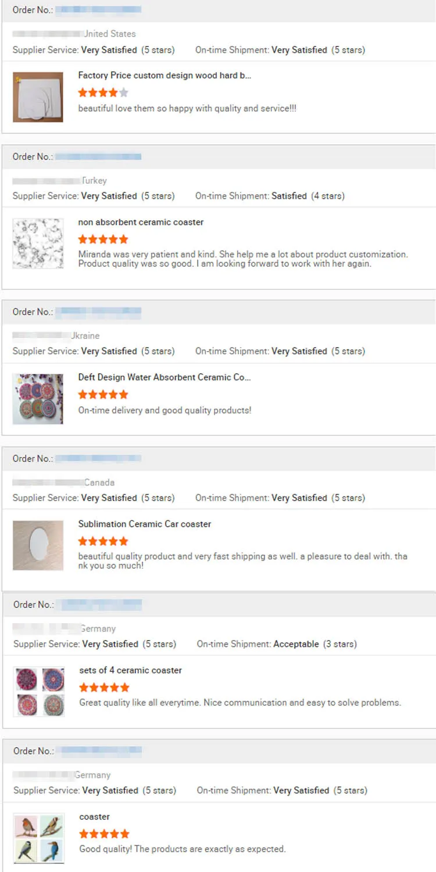Click the star rating for non absorbent ceramic coaster
The height and width of the screenshot is (872, 436).
tap(103, 239)
